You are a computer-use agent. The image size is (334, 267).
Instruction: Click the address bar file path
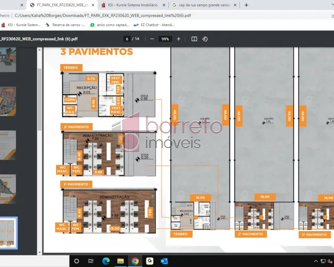tap(103, 15)
